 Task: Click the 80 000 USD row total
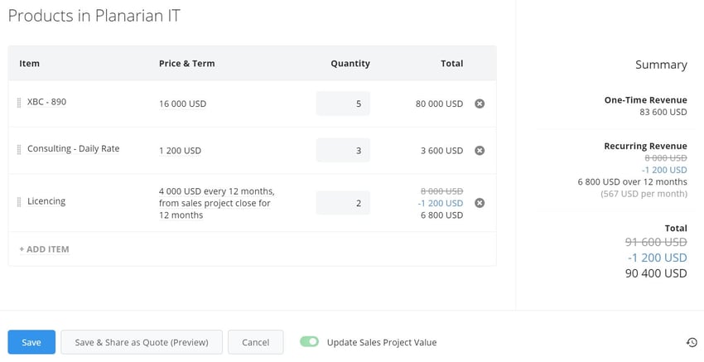click(x=439, y=104)
